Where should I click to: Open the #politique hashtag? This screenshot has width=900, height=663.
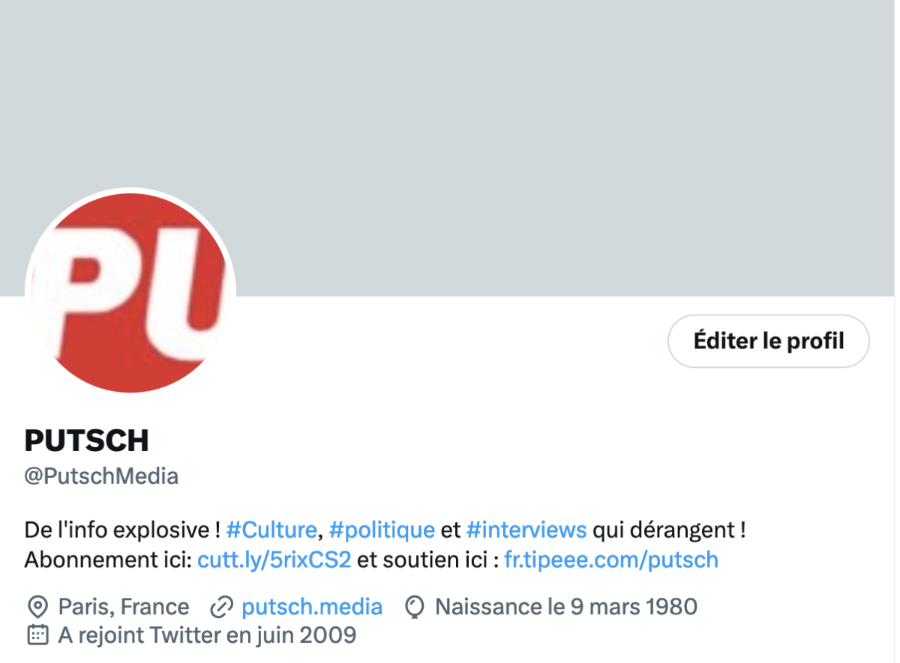point(382,530)
